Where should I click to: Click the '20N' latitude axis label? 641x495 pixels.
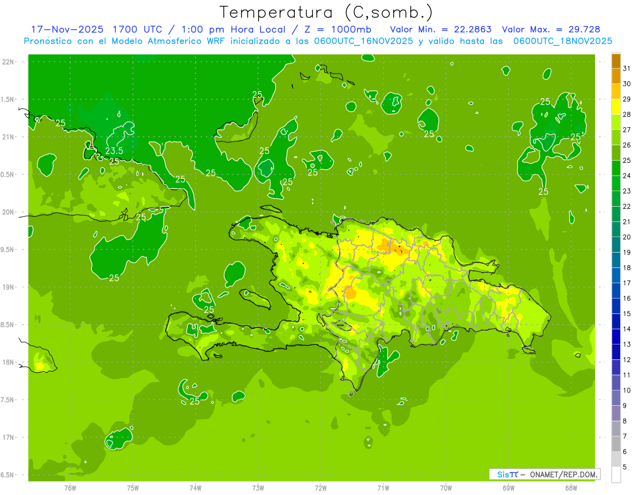click(x=8, y=212)
